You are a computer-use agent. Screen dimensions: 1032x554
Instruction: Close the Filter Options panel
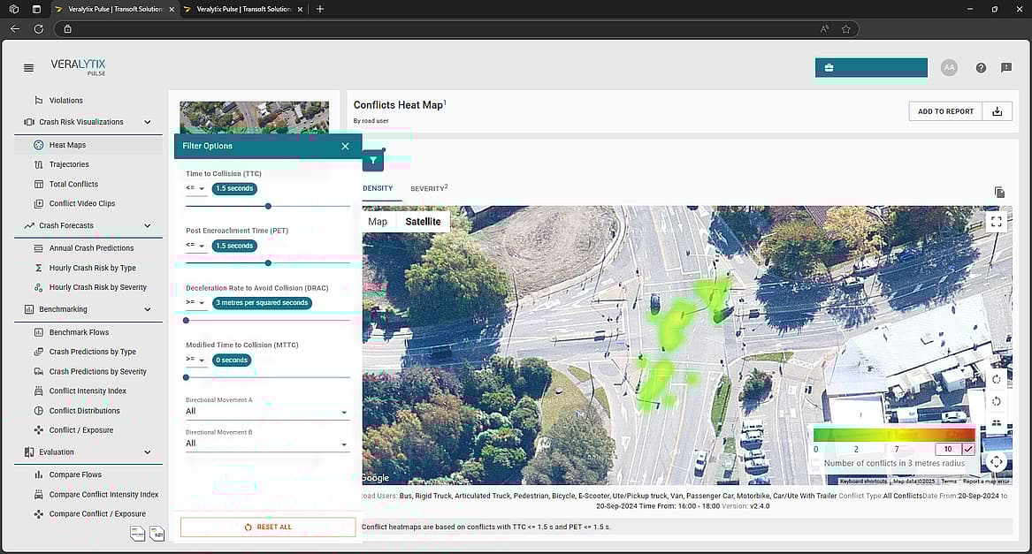point(345,146)
